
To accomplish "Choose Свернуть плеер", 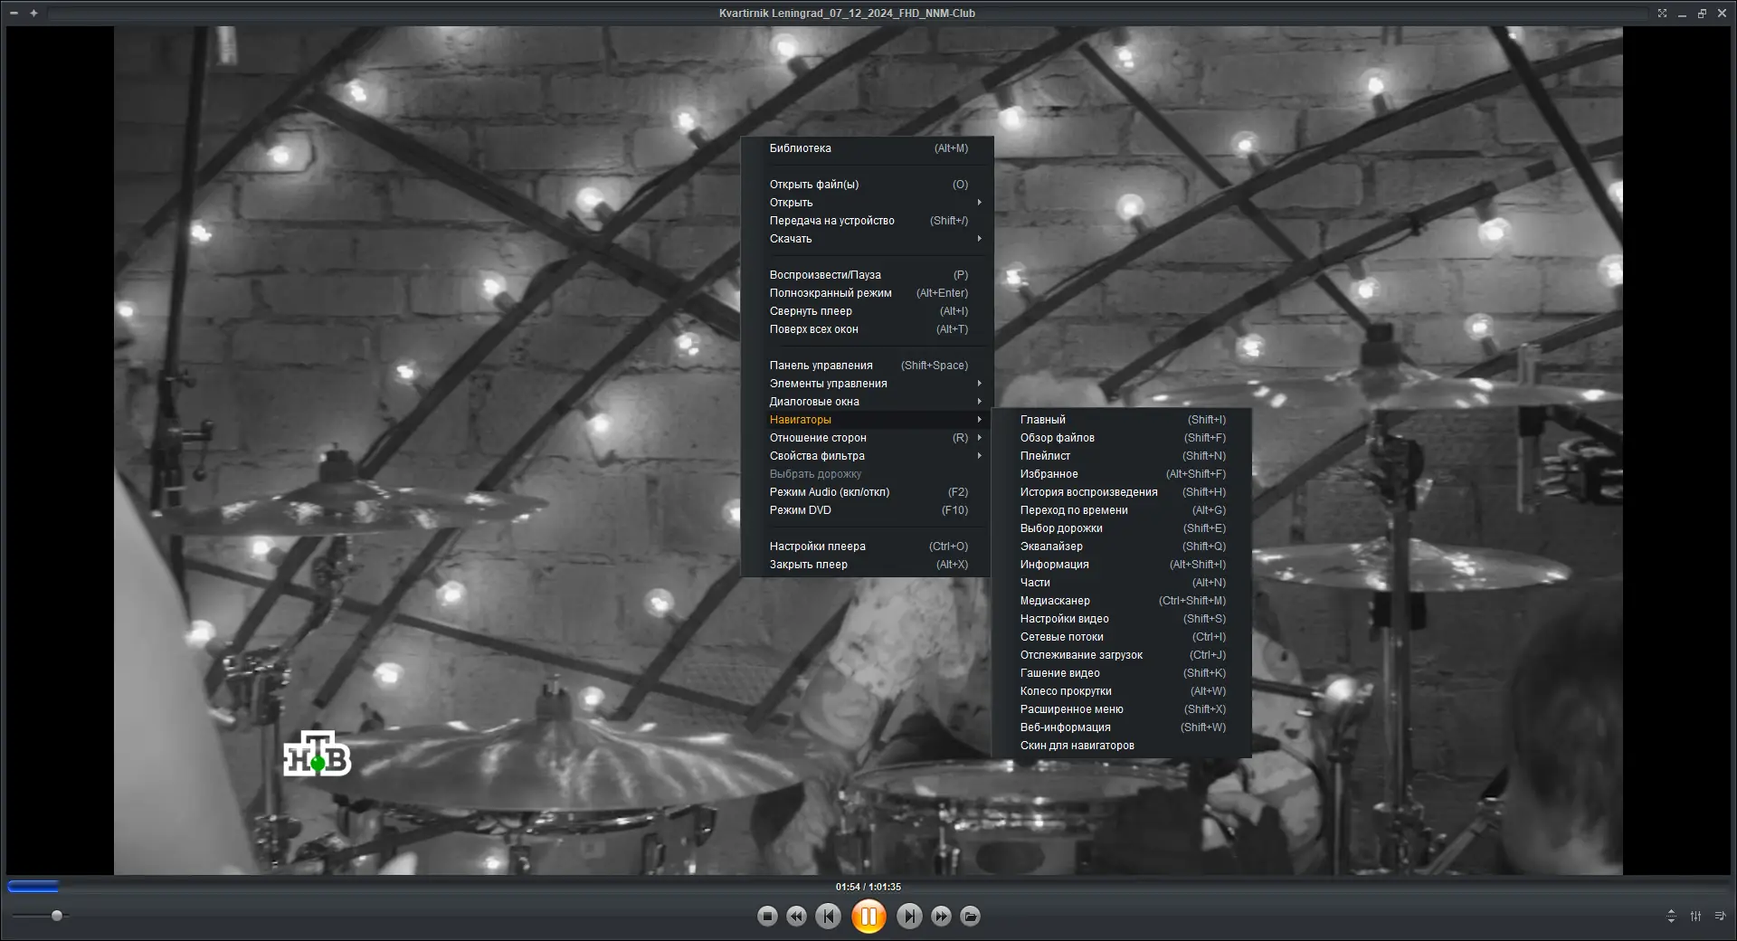I will coord(868,311).
